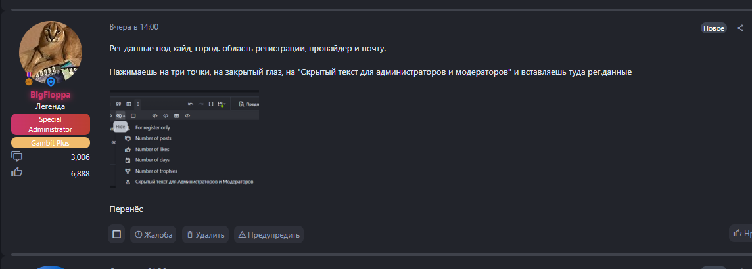Report the post via Жалоба
752x269 pixels.
pyautogui.click(x=153, y=234)
